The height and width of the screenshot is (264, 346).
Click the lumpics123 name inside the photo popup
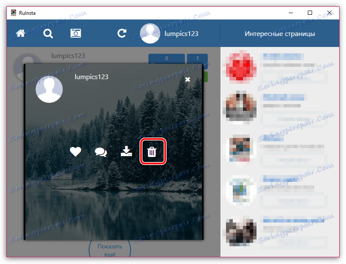click(x=92, y=77)
